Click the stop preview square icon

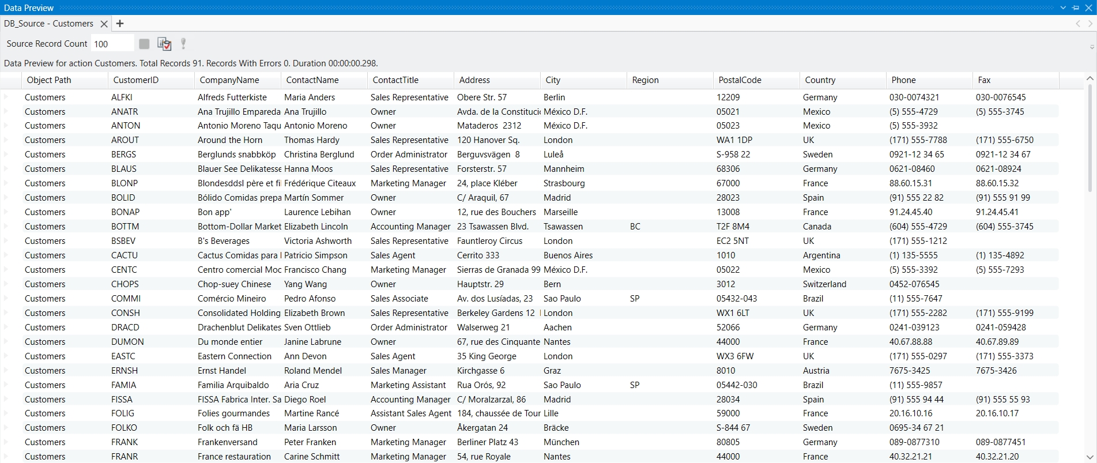[144, 44]
